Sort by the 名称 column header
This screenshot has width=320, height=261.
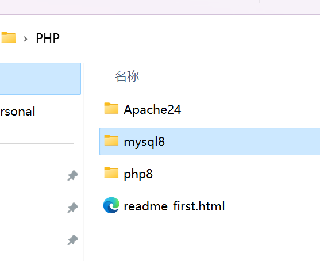point(127,76)
